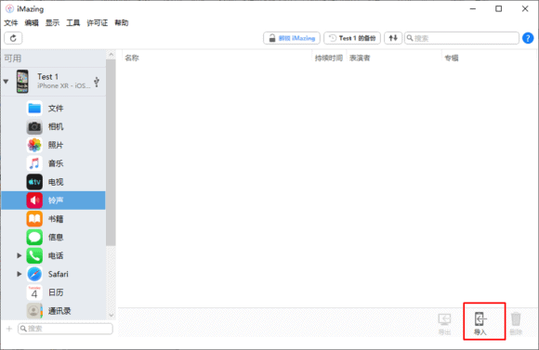Select the 铃声 ringtones item
The width and height of the screenshot is (539, 350).
(x=53, y=201)
